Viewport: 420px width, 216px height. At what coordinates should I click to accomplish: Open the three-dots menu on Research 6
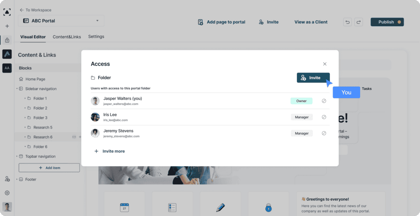pos(74,137)
